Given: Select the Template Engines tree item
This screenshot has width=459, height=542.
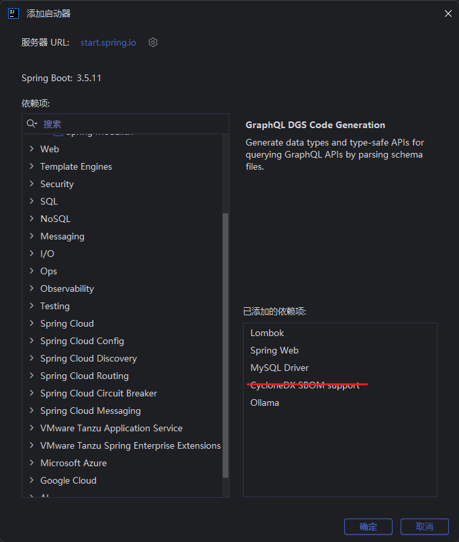Looking at the screenshot, I should pos(76,166).
